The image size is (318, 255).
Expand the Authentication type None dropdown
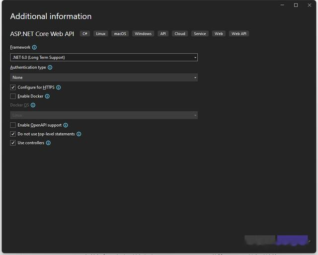point(104,78)
